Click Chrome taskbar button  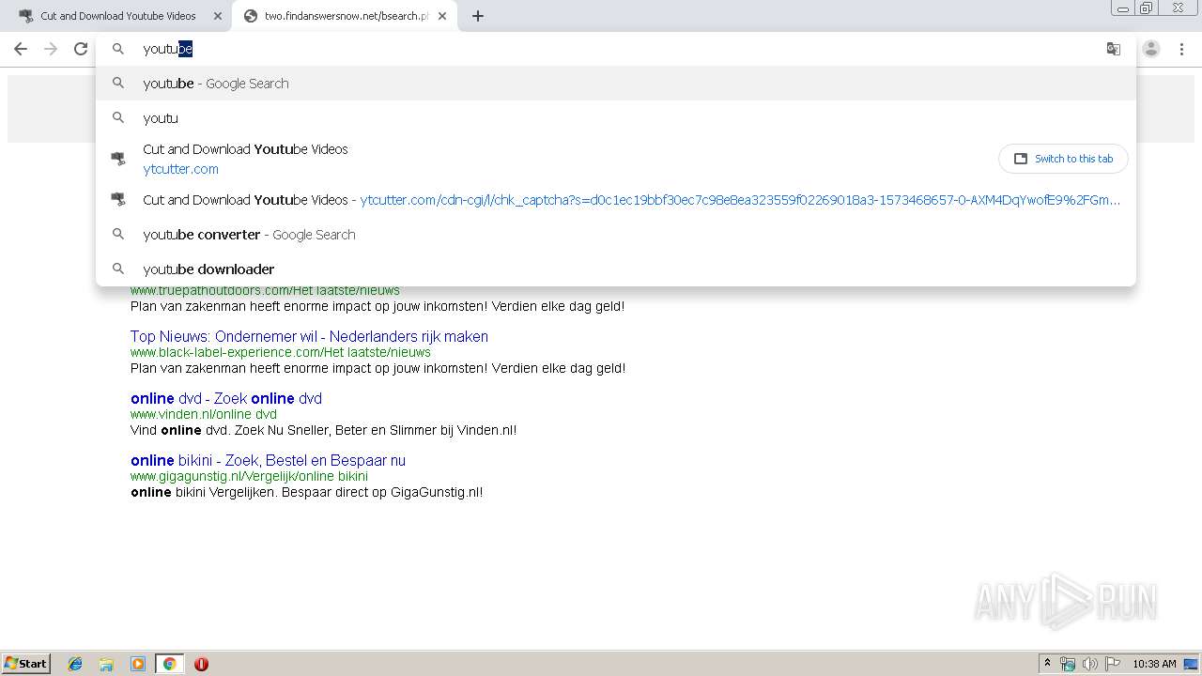(169, 664)
